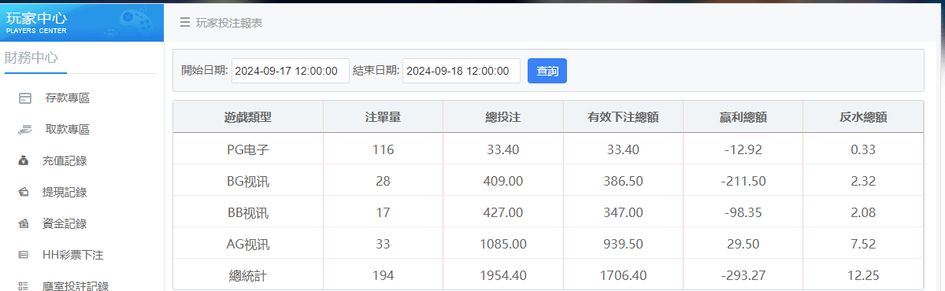Click bet count 116 for PG电子
The height and width of the screenshot is (291, 945).
384,149
